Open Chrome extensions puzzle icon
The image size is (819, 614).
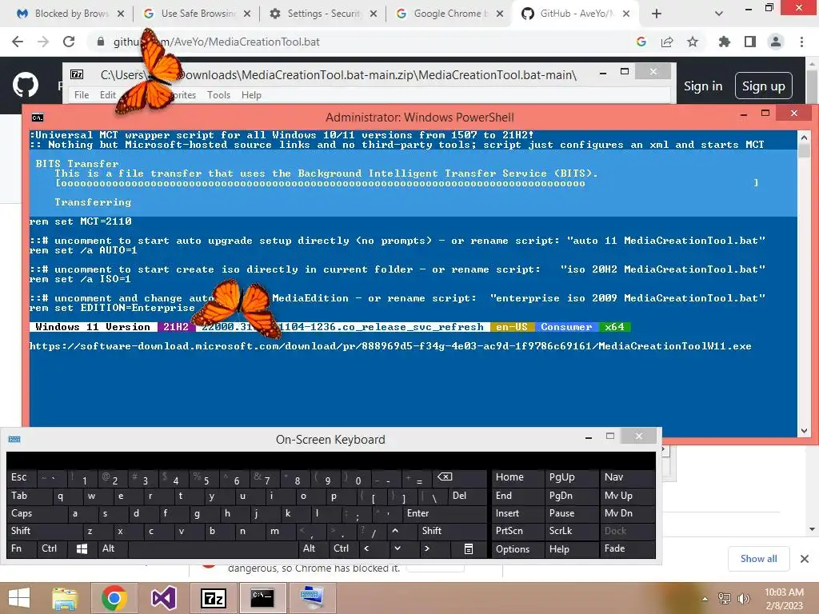pos(725,42)
